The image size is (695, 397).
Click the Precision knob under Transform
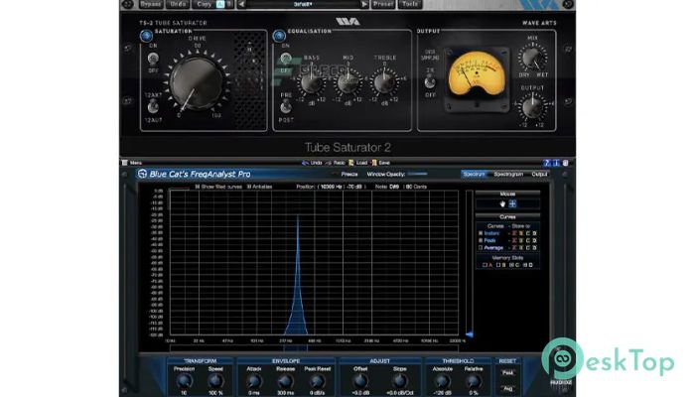click(185, 381)
